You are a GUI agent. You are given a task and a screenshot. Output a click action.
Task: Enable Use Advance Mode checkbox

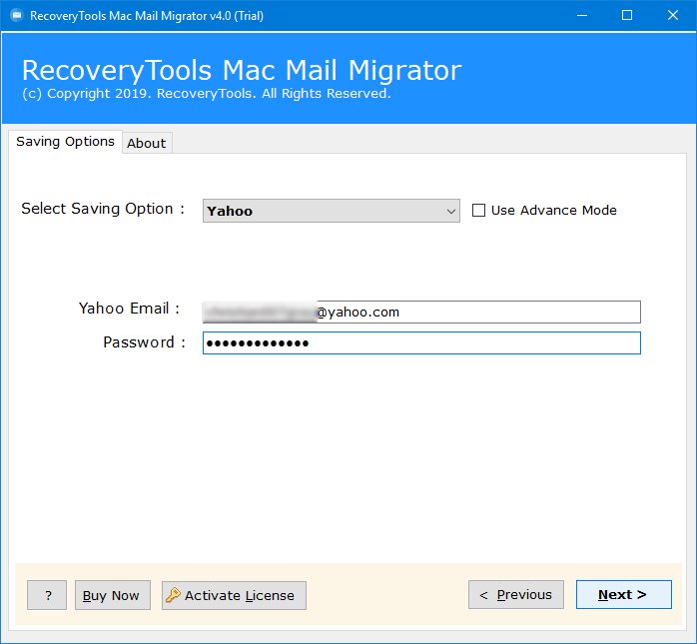[478, 211]
